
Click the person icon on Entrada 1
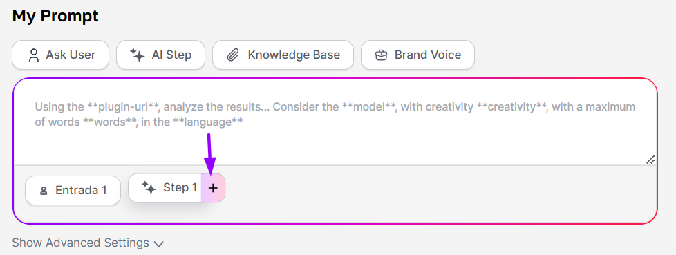point(43,191)
